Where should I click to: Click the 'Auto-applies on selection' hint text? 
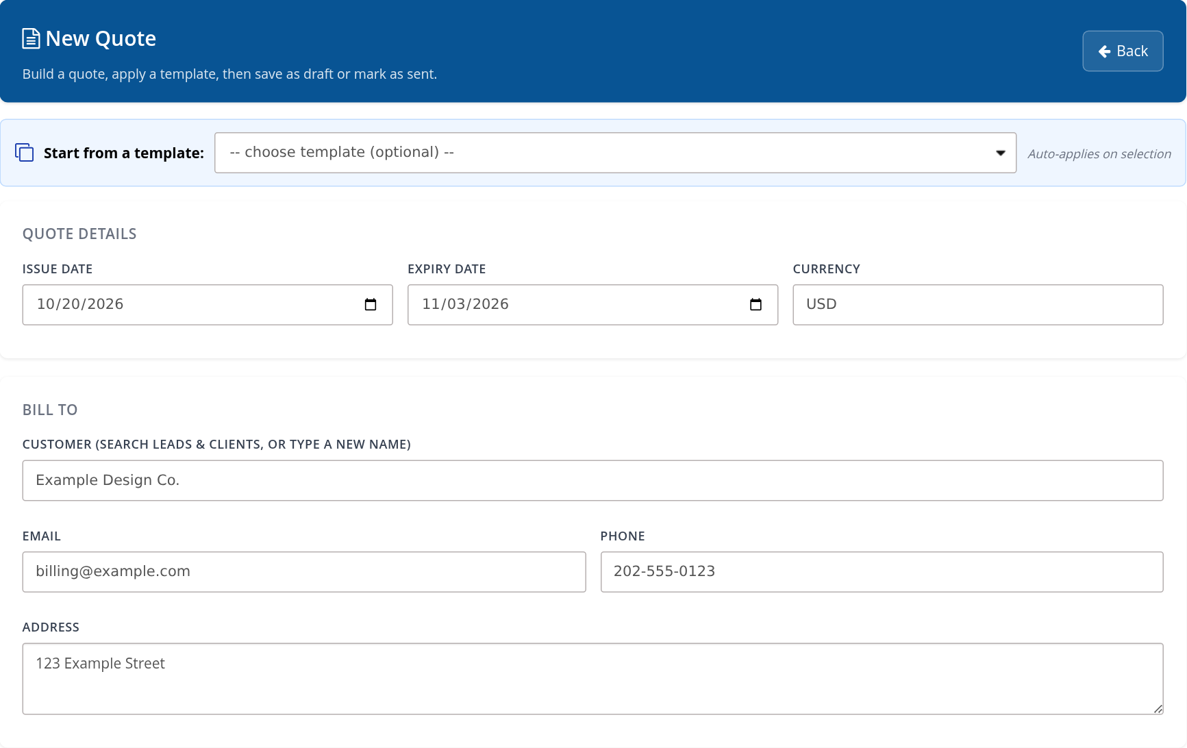click(x=1099, y=154)
